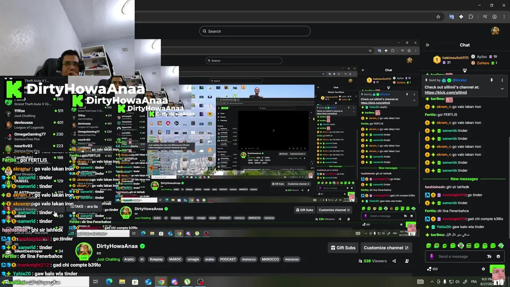Select the PODCAST tag

click(228, 259)
